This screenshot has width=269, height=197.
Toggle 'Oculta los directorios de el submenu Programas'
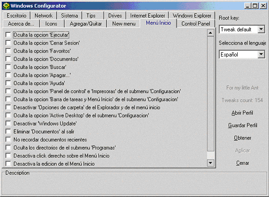tap(8, 148)
